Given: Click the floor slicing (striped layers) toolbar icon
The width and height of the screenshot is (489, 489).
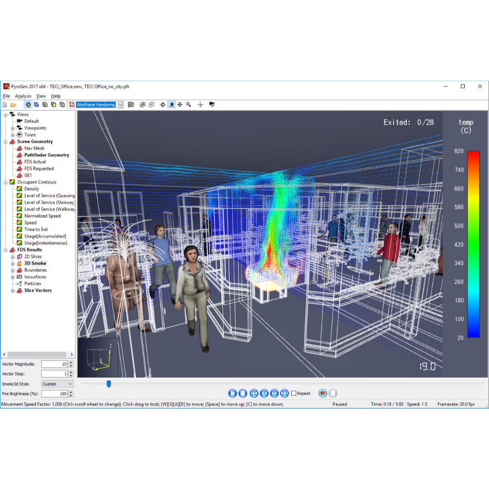Looking at the screenshot, I should click(131, 105).
